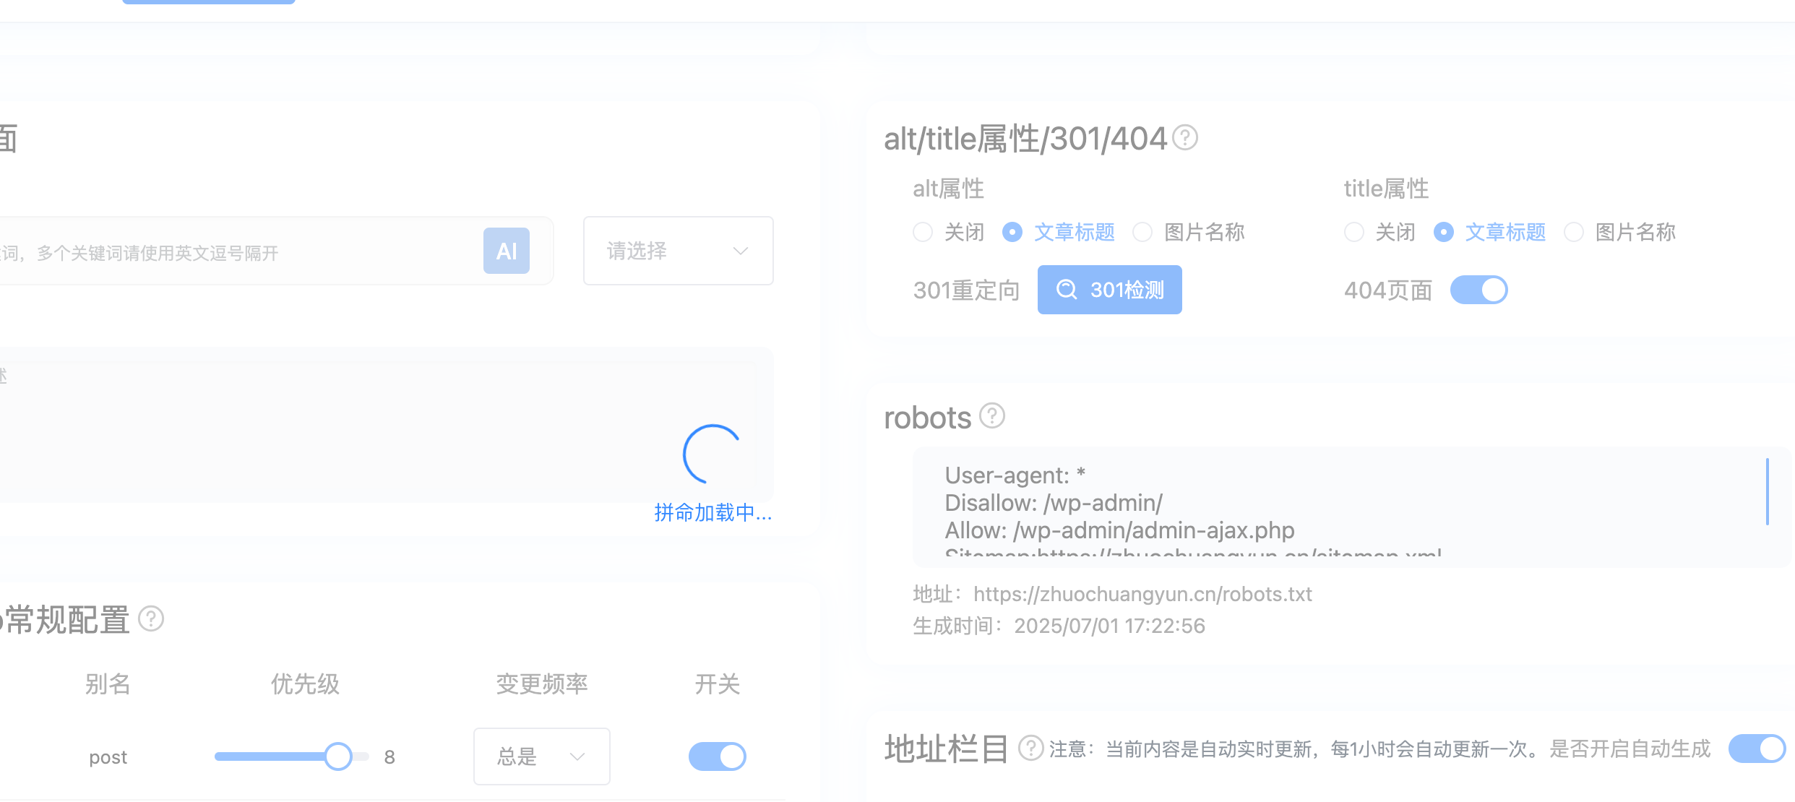Select 文章标题 radio under title属性

click(1444, 232)
